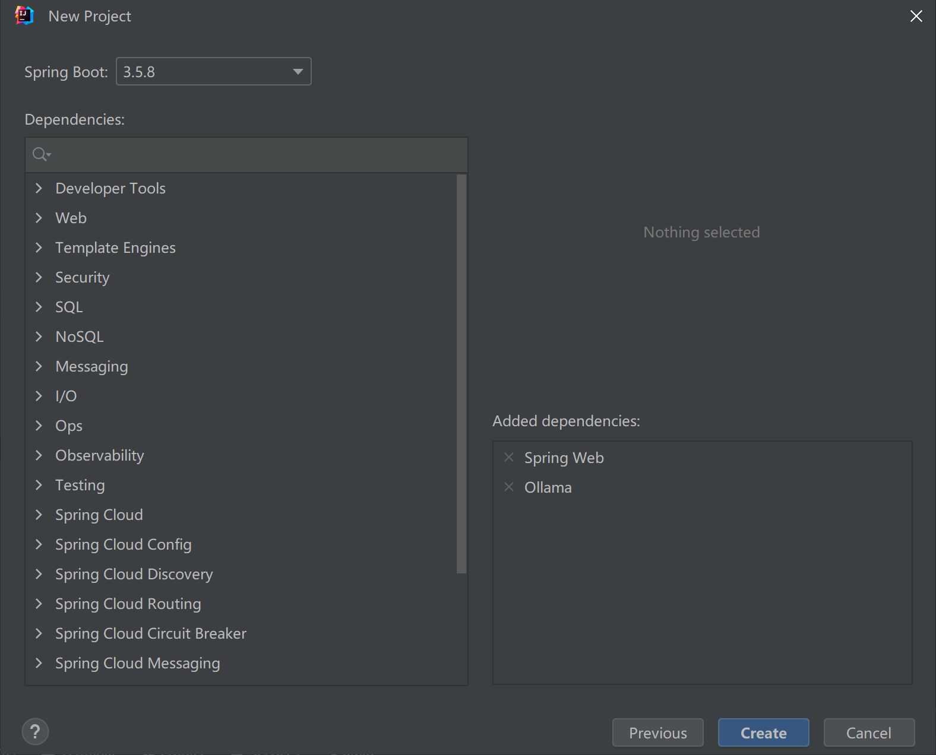Expand the Observability category chevron
This screenshot has width=936, height=755.
[x=39, y=455]
